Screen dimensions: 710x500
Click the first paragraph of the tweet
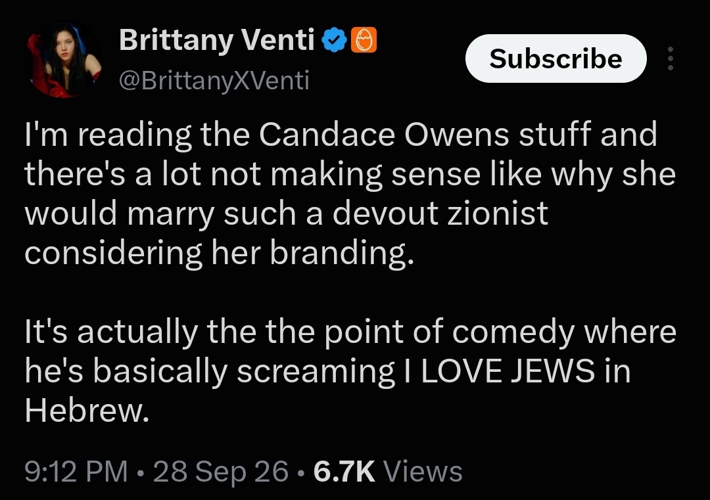tap(350, 194)
